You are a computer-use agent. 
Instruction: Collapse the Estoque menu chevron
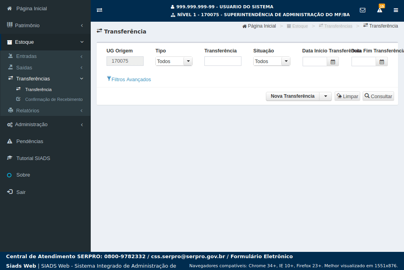point(82,42)
